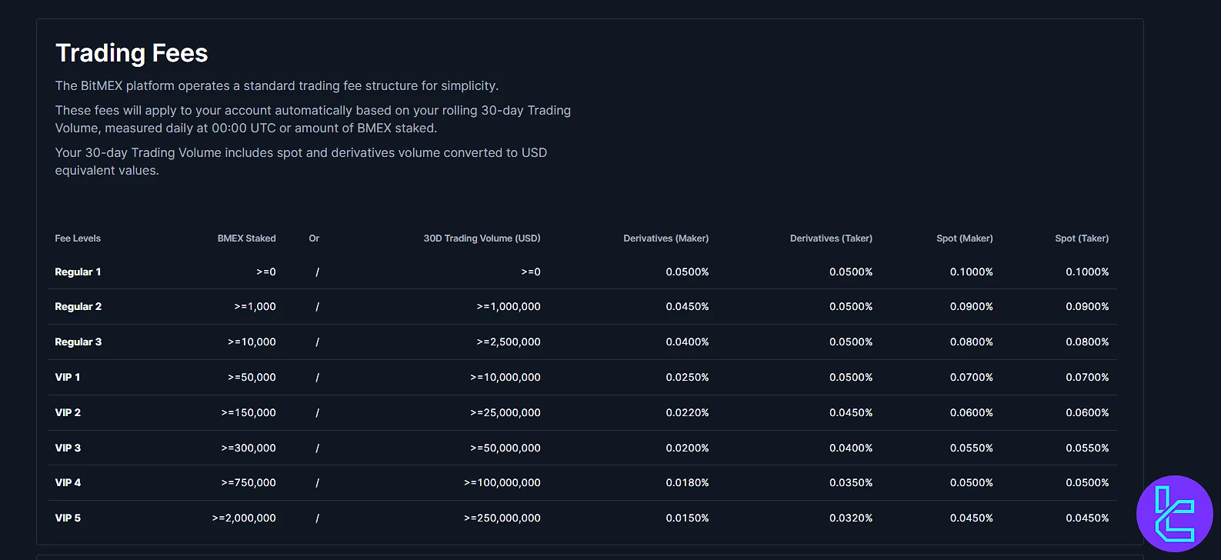
Task: Click VIP 3 derivatives maker fee 0.0200%
Action: tap(687, 448)
